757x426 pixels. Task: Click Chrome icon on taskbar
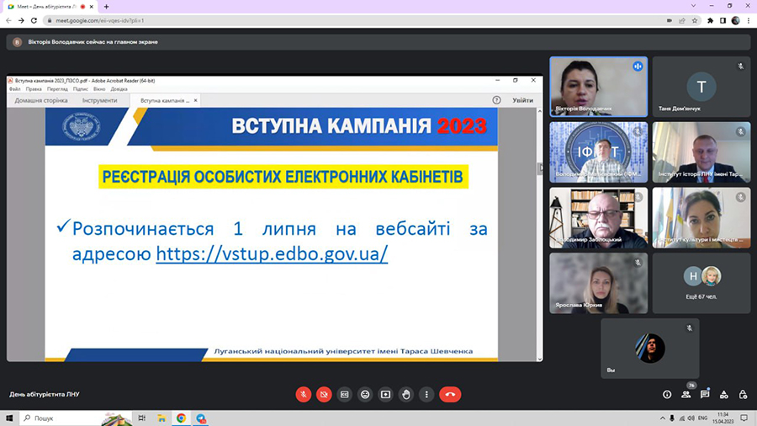pos(181,418)
